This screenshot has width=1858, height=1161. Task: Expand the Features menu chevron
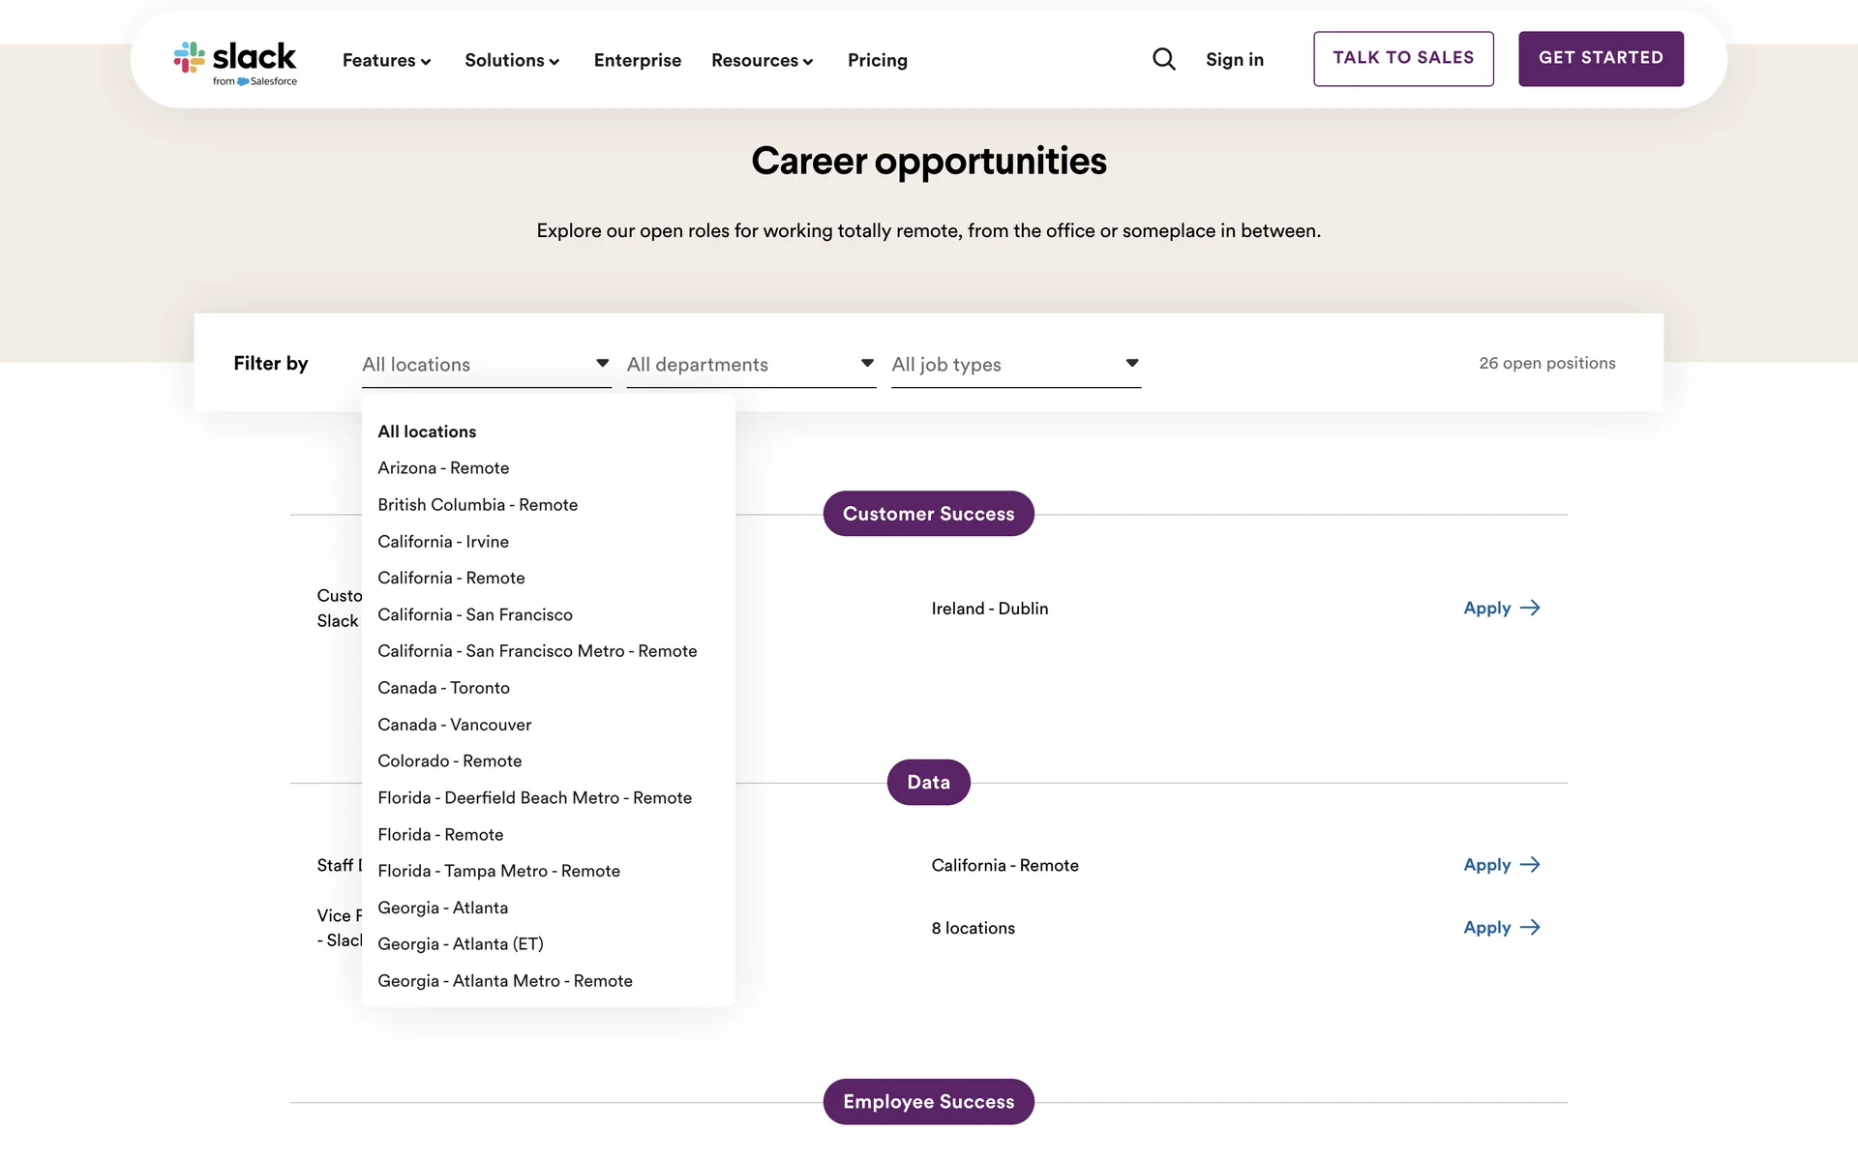pos(425,62)
